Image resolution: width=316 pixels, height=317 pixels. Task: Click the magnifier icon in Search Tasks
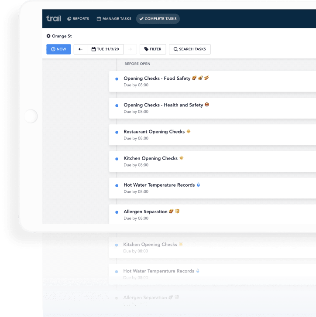pos(175,49)
